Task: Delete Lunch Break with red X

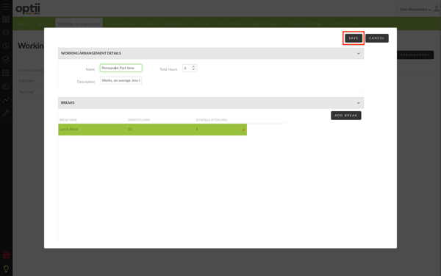Action: [x=243, y=130]
